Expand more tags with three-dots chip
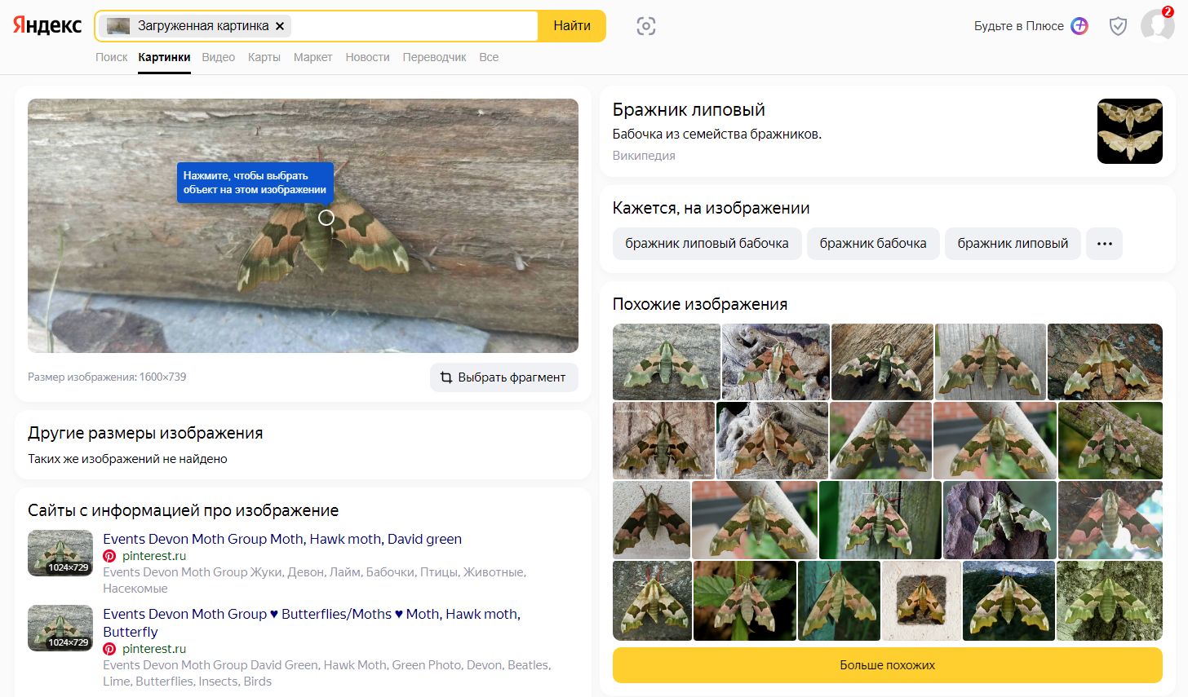The width and height of the screenshot is (1188, 697). [1104, 244]
